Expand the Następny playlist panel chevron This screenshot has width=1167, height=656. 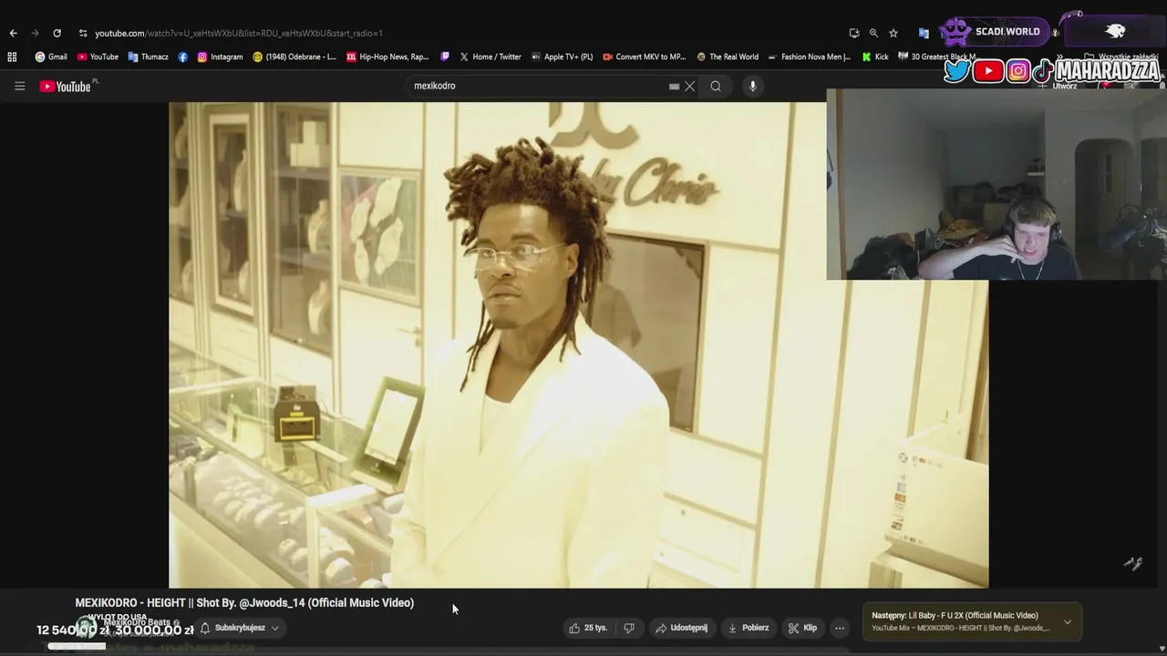[x=1068, y=622]
